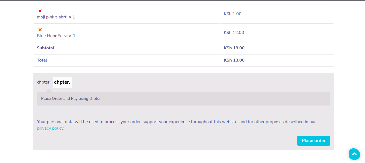This screenshot has height=163, width=365.
Task: Click the Place order button
Action: [x=314, y=141]
